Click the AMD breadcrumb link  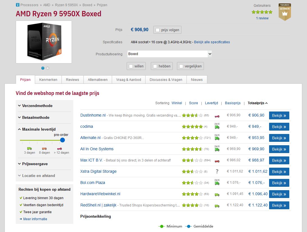pos(47,5)
